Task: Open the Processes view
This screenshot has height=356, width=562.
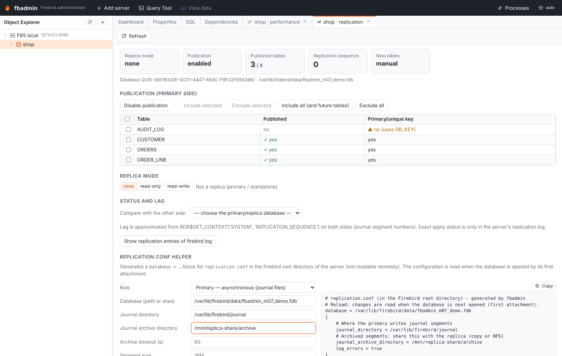Action: 513,8
